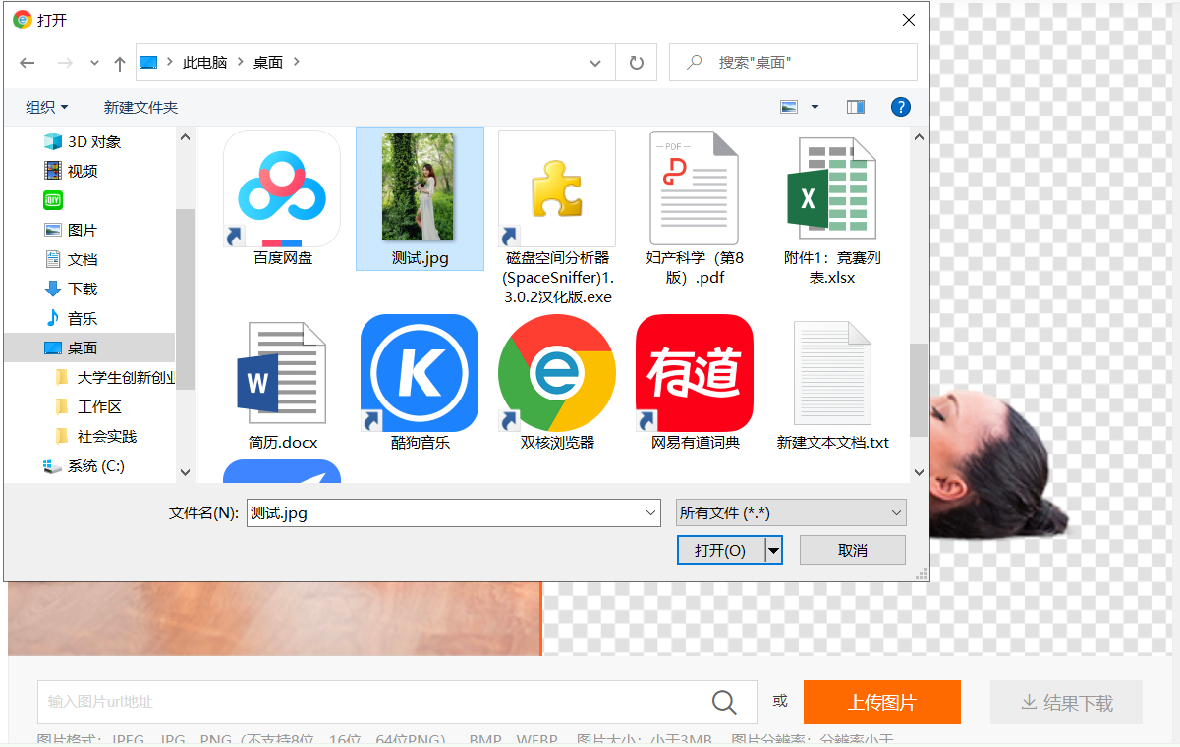The height and width of the screenshot is (747, 1180).
Task: Select the 网易有道词典 shortcut icon
Action: click(695, 373)
